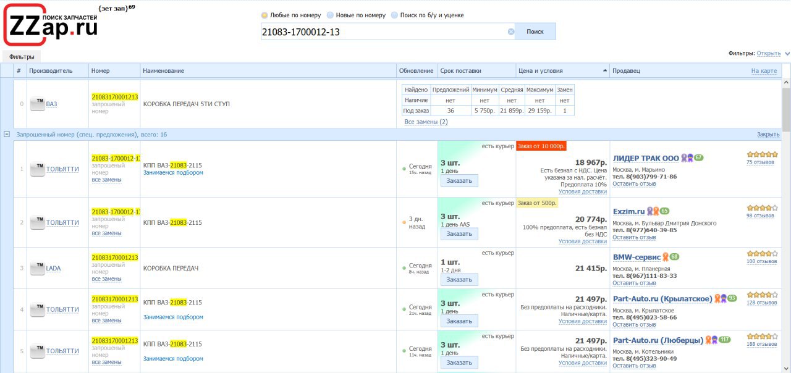791x373 pixels.
Task: Click the 'Заказ от 500р.' yellow label
Action: pyautogui.click(x=537, y=203)
